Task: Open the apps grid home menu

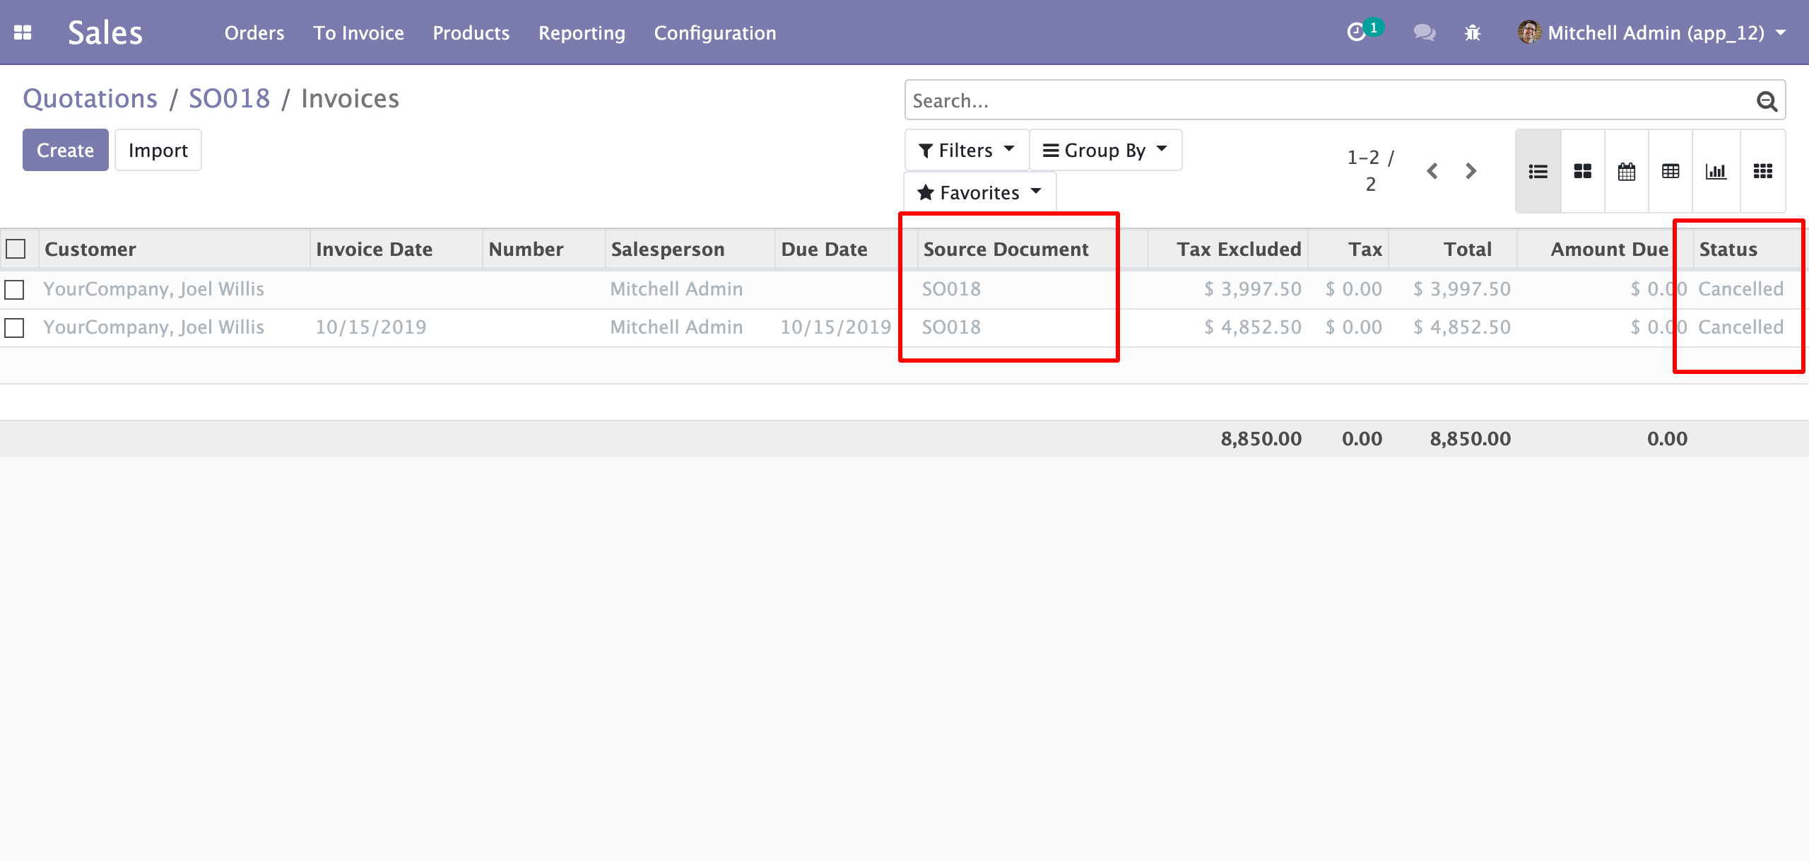Action: [23, 33]
